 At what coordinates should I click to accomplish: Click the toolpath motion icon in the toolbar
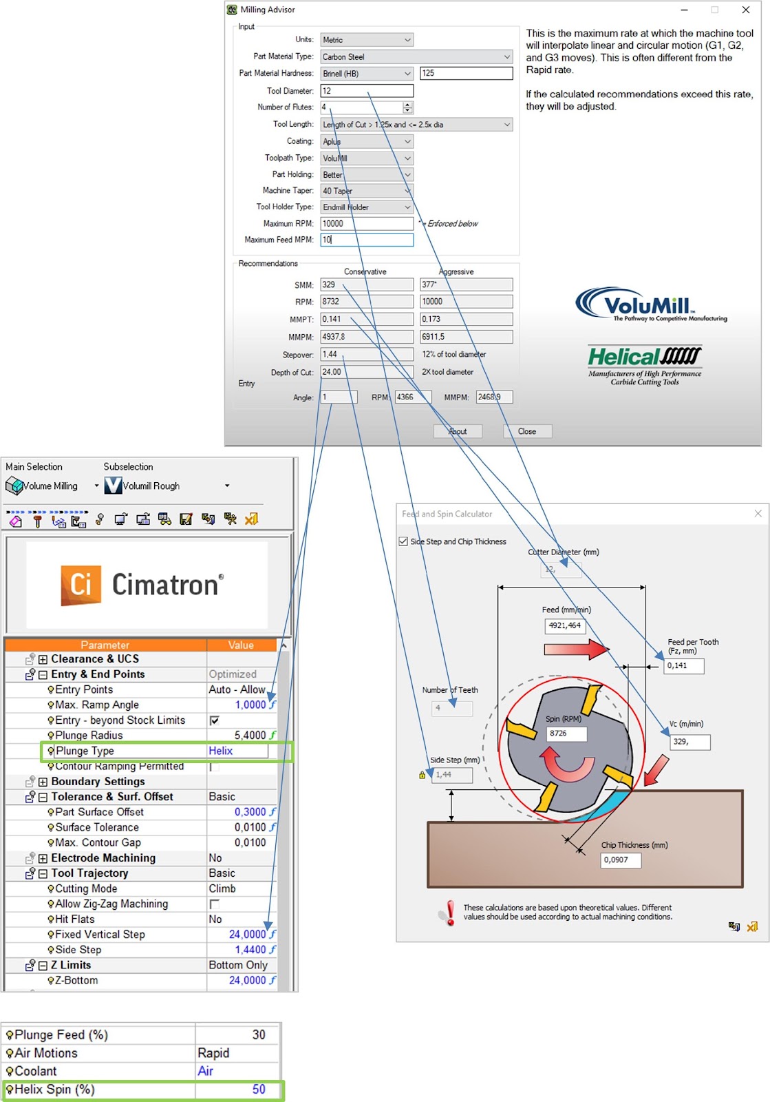58,521
